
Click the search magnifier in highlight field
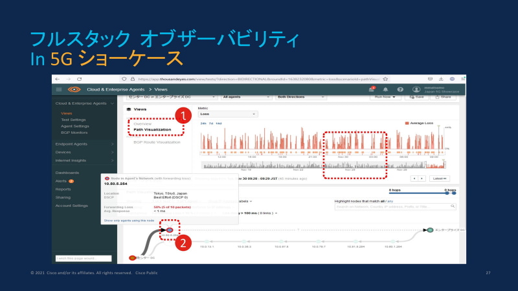tap(453, 206)
